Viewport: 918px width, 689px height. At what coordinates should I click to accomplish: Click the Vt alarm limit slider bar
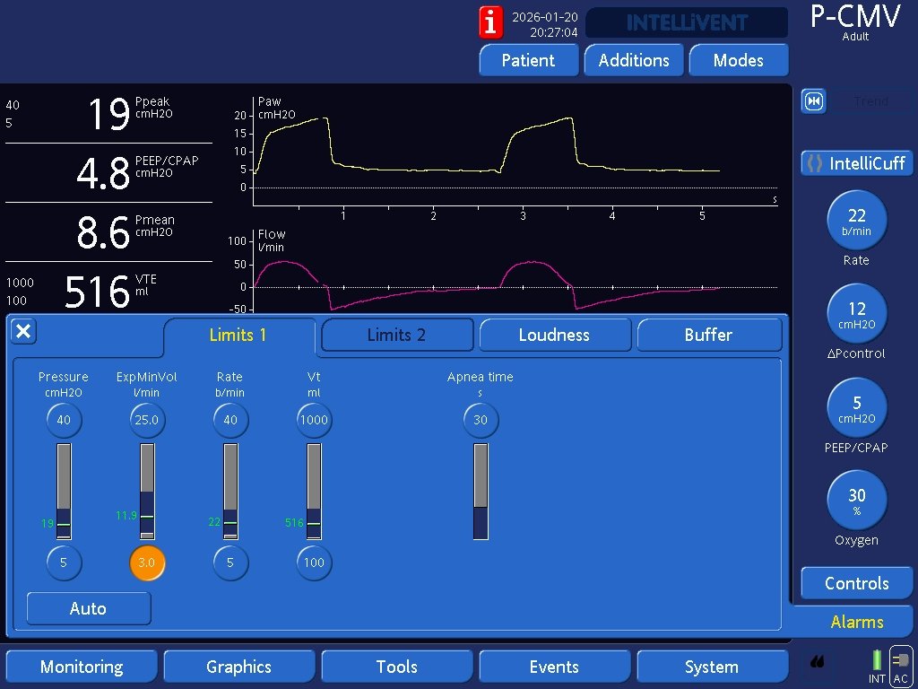point(313,491)
